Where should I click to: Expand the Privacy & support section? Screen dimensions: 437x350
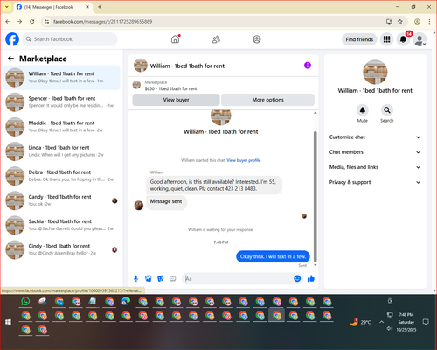click(375, 182)
